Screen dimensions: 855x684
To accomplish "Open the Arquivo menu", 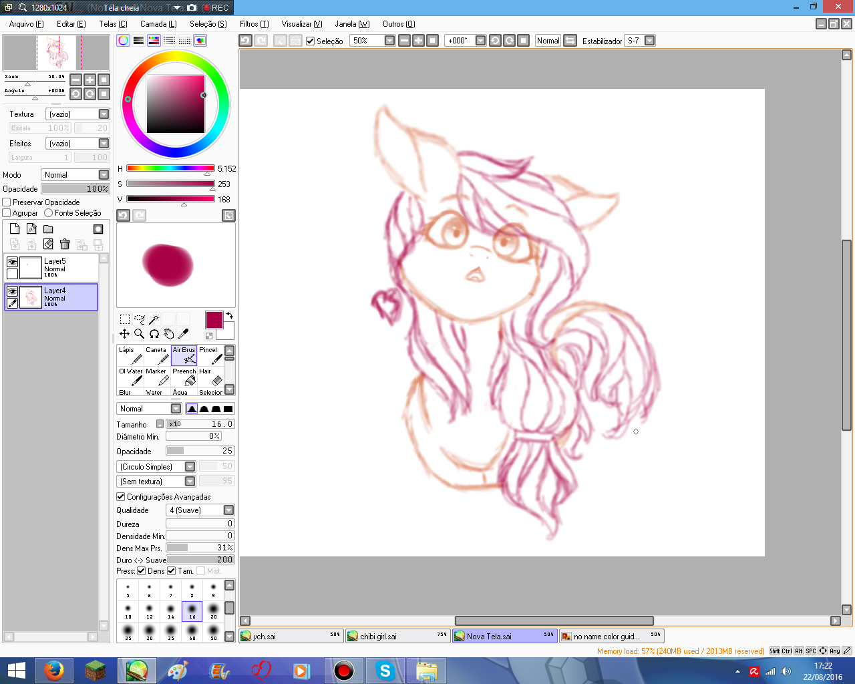I will pyautogui.click(x=27, y=24).
